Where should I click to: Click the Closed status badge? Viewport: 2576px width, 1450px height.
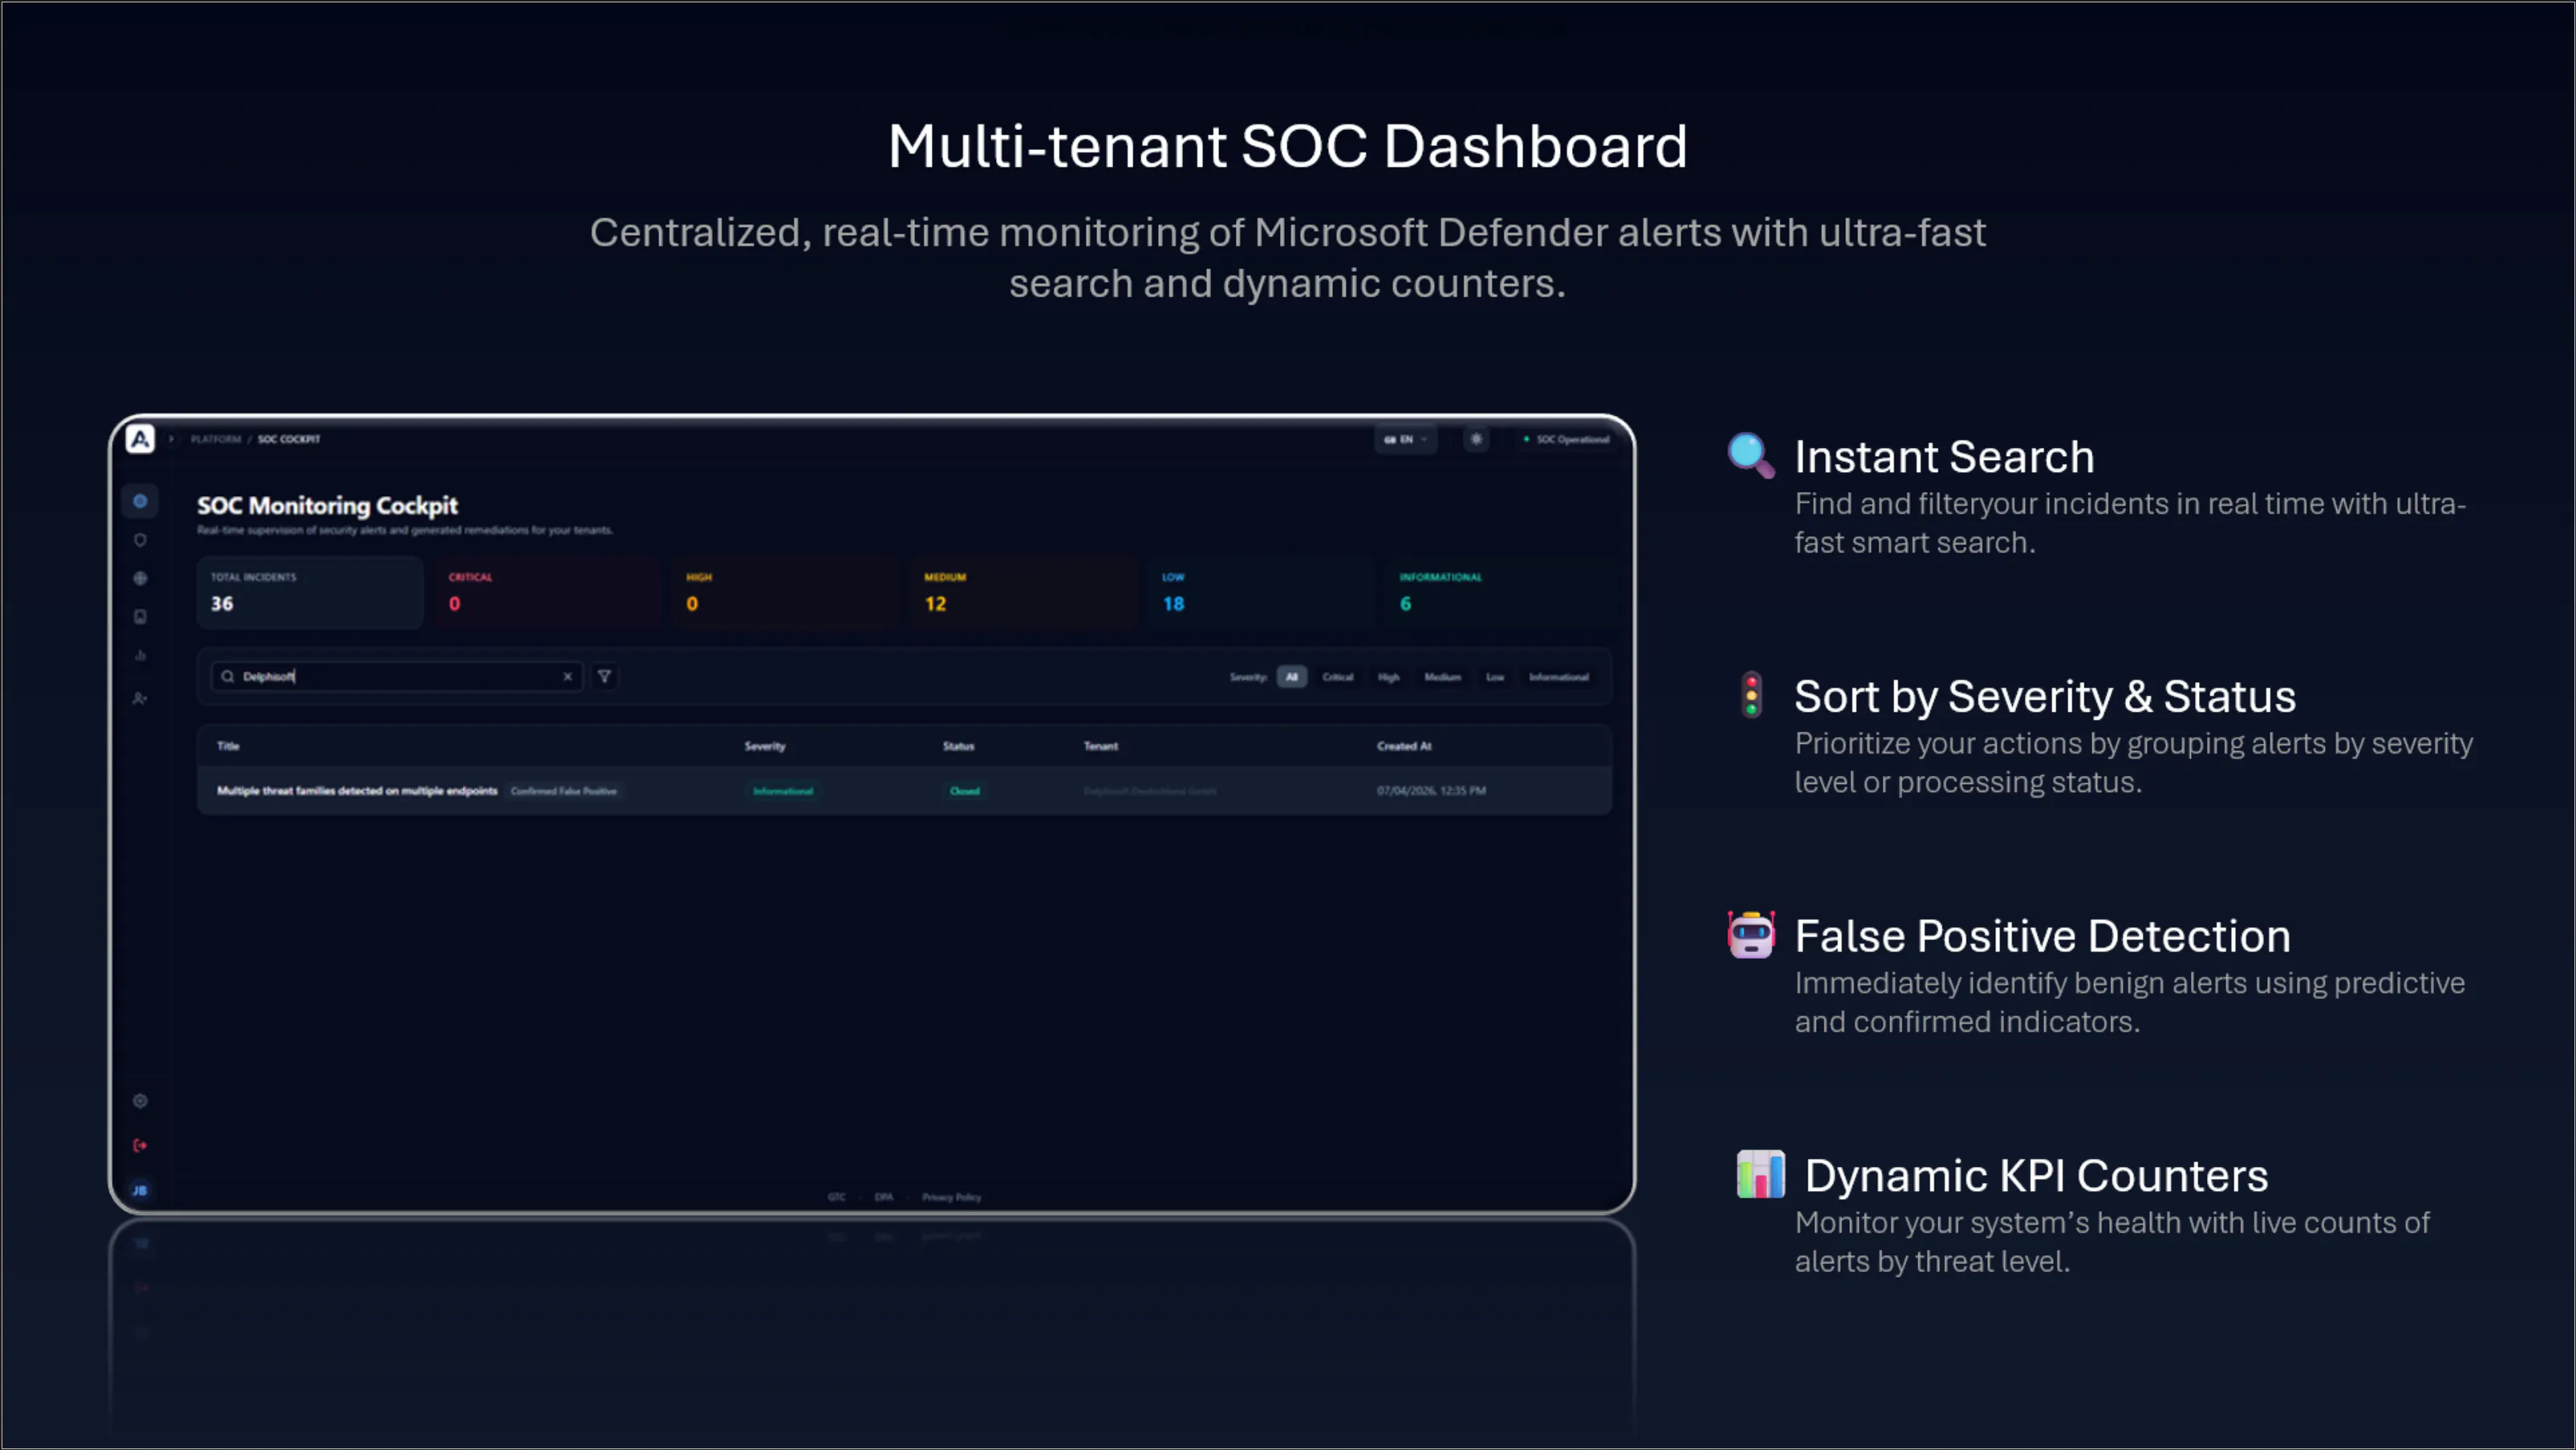coord(965,790)
